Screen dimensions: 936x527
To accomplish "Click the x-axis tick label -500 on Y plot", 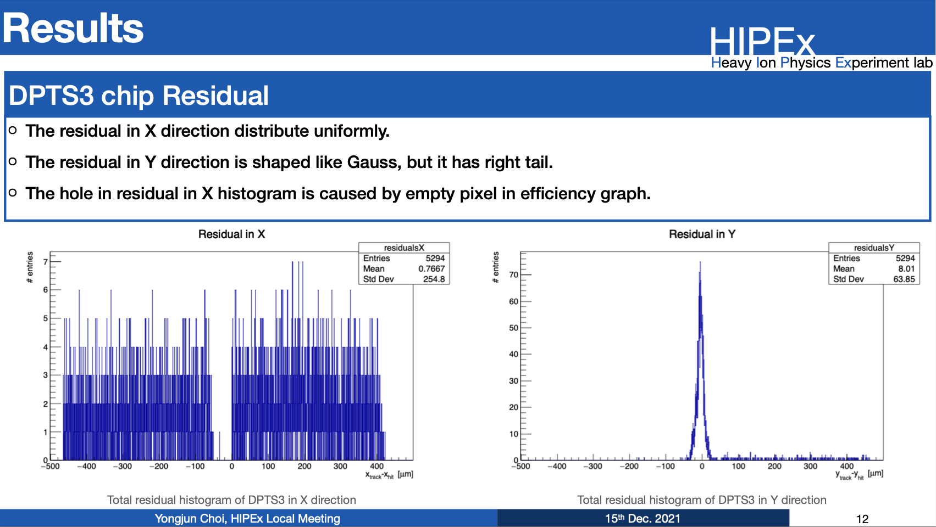I will tap(520, 467).
